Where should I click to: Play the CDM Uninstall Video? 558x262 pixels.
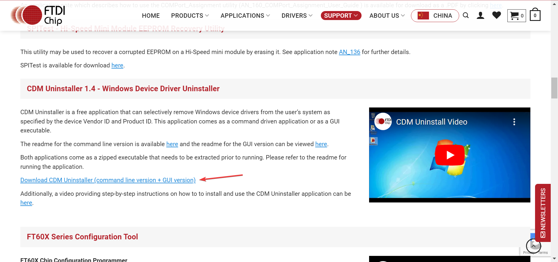coord(450,155)
